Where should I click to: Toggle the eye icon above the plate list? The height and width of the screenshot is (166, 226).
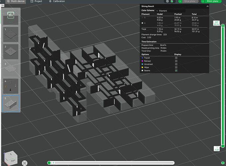(x=3, y=5)
